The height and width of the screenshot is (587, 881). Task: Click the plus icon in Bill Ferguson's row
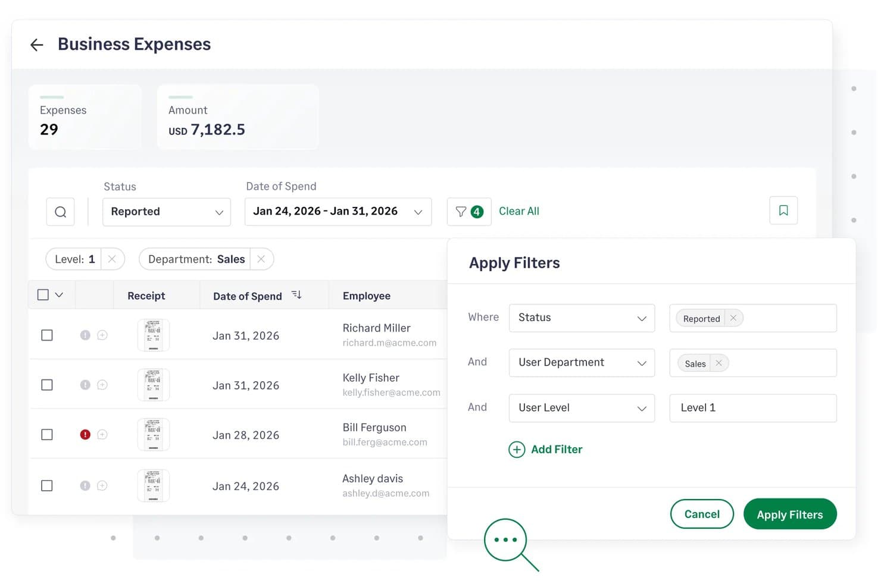tap(102, 435)
